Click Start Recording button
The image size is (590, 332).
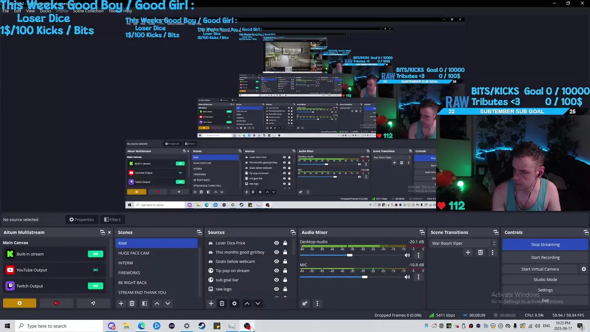point(545,257)
